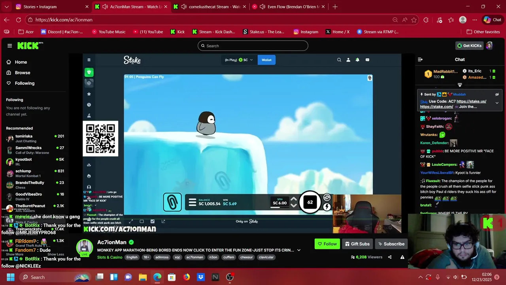Show hidden system tray icons
The height and width of the screenshot is (285, 506).
420,277
